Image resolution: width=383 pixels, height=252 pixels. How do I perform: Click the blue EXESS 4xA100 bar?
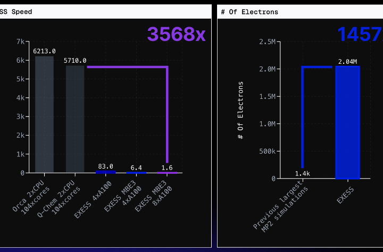[105, 172]
